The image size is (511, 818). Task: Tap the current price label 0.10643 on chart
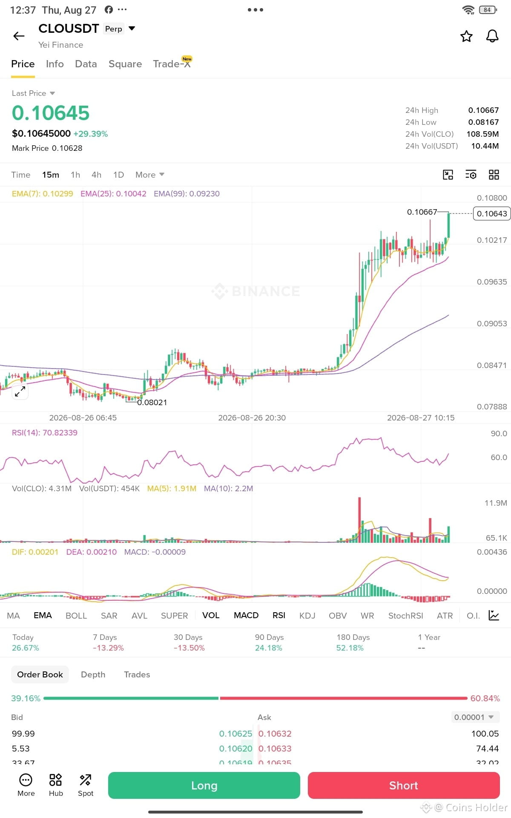492,213
